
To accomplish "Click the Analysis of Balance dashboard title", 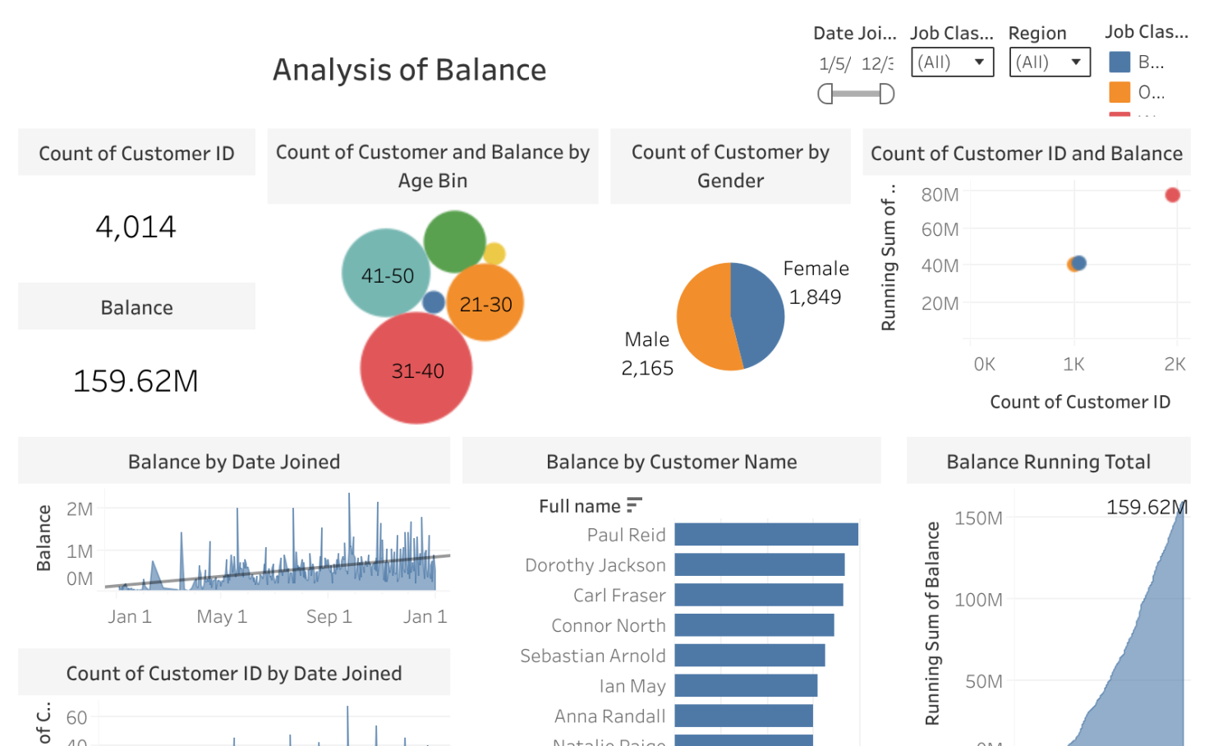I will pos(409,70).
